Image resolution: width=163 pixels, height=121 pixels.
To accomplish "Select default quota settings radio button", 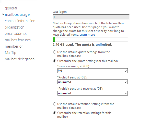I will tap(54, 52).
